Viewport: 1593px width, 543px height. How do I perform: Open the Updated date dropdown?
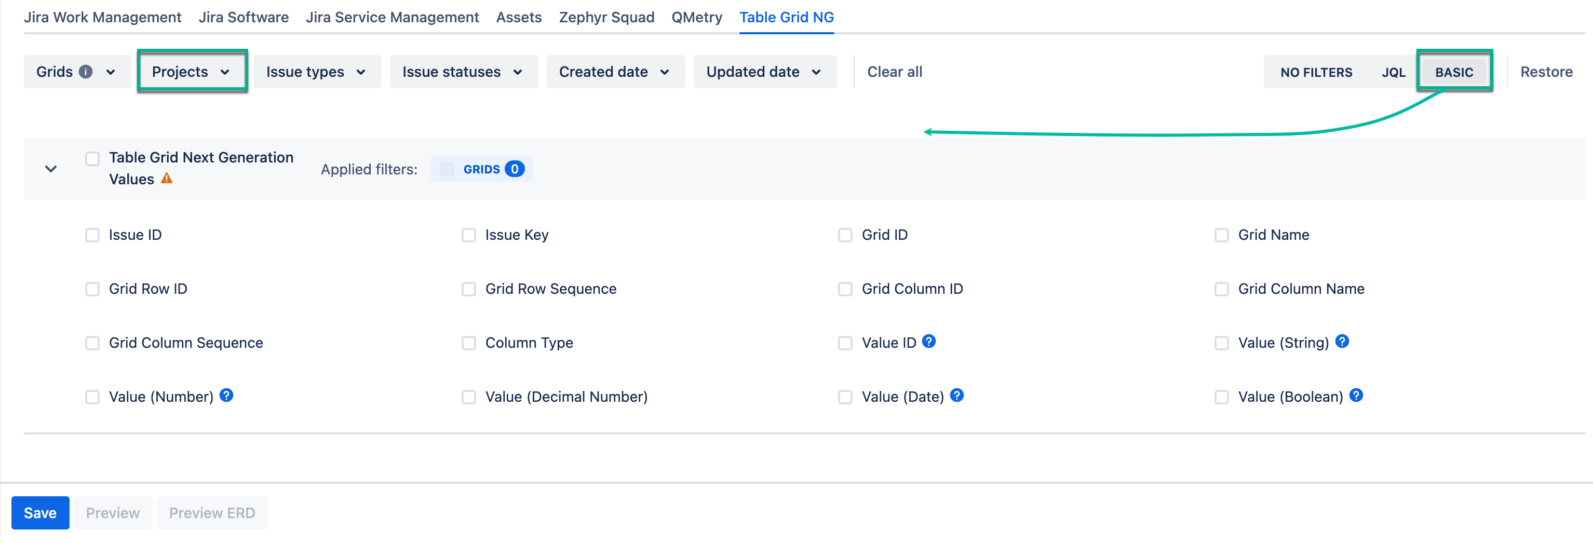[x=765, y=72]
